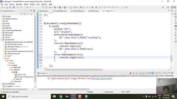Select gson-2.7.jar in the lib folder
Screen dimensions: 177x99
pos(22,75)
